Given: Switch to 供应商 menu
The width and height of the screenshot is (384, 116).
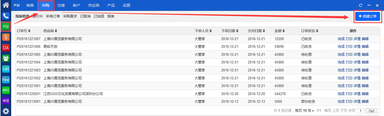Looking at the screenshot, I should point(94,5).
